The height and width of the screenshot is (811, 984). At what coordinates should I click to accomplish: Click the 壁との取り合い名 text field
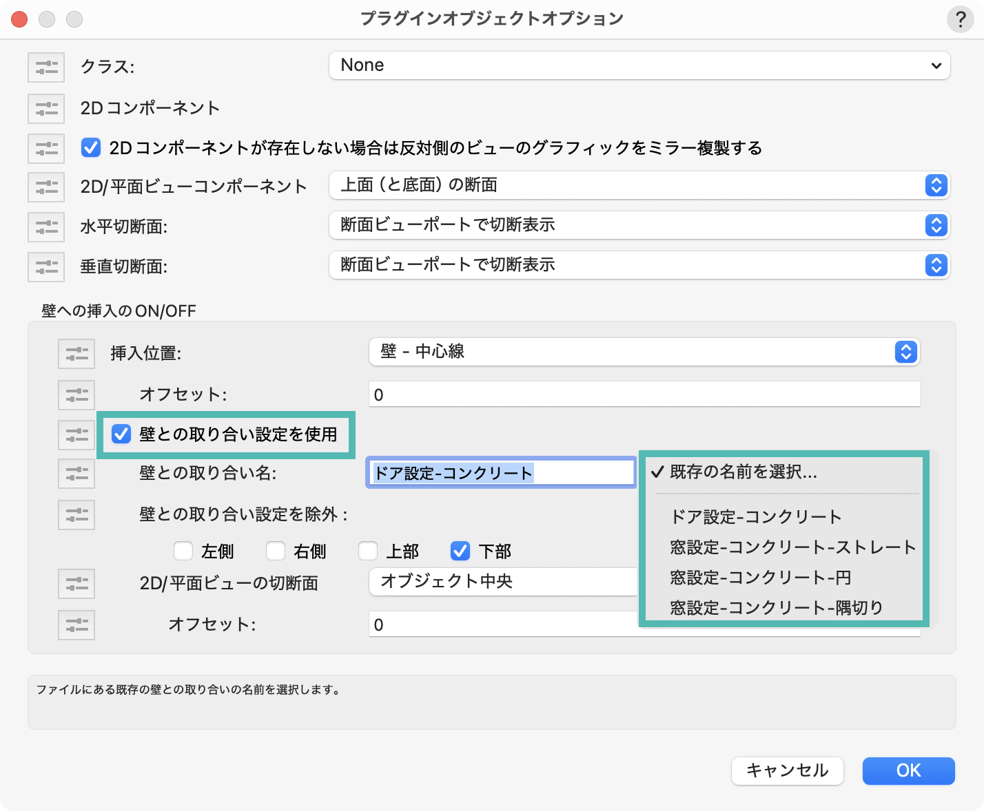pos(500,473)
